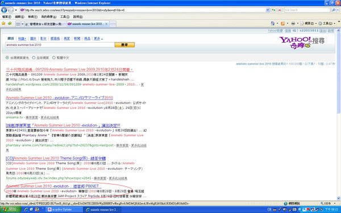Open the Home button dropdown arrow
This screenshot has width=341, height=213.
tap(277, 23)
